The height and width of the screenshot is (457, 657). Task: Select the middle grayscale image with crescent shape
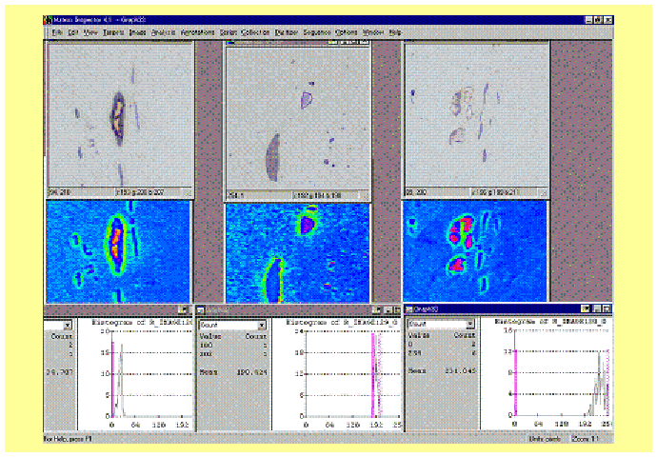click(298, 119)
